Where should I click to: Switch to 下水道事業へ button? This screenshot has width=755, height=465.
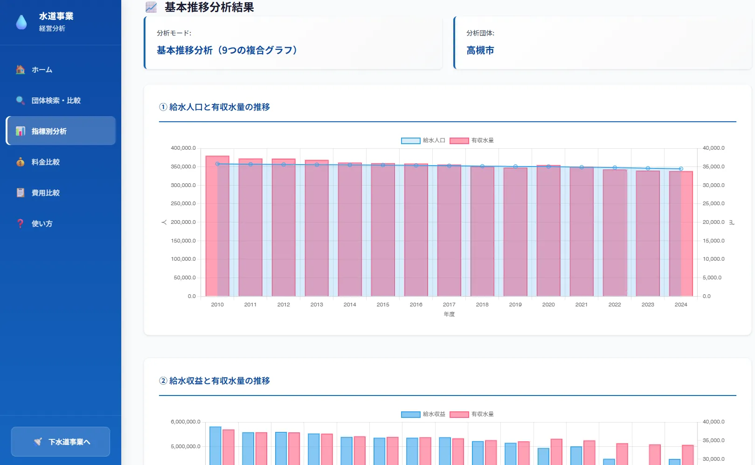pyautogui.click(x=61, y=442)
